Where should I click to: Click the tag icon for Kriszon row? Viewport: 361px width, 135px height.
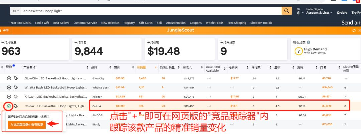click(15, 97)
